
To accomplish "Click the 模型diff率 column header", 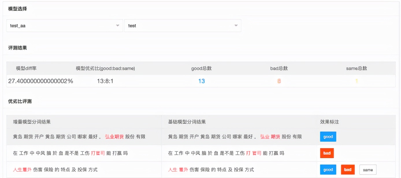I will (x=25, y=68).
